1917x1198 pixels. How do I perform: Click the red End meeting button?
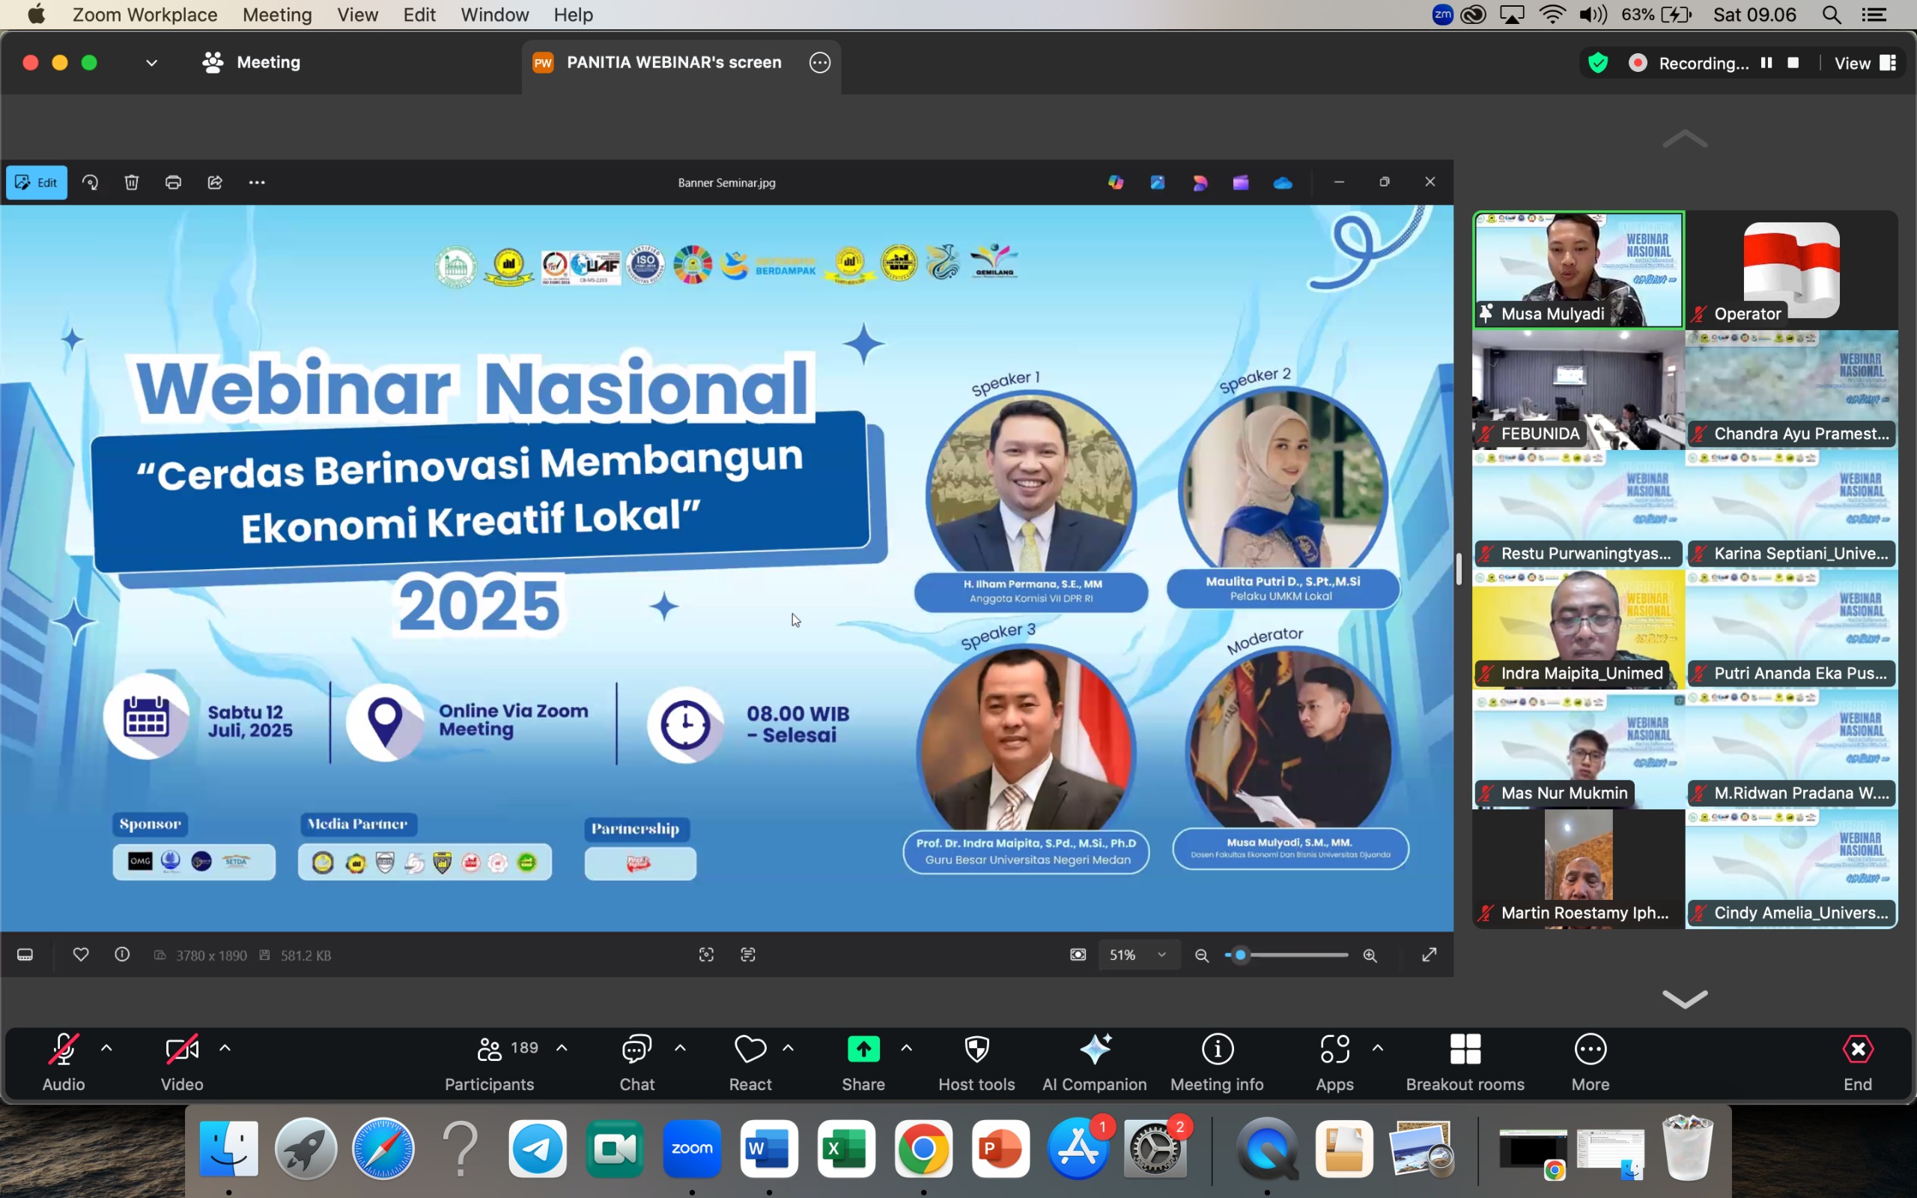point(1858,1062)
